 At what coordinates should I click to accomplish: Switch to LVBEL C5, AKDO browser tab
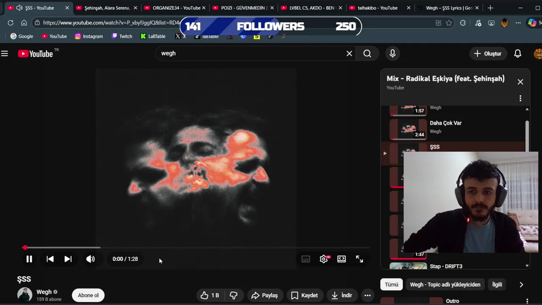[x=312, y=8]
